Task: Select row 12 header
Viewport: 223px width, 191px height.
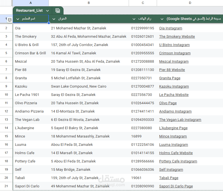Action: pyautogui.click(x=6, y=111)
